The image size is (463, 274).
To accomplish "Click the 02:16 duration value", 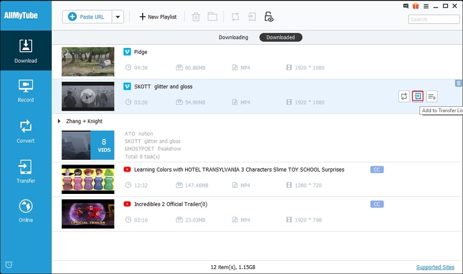I will (141, 220).
